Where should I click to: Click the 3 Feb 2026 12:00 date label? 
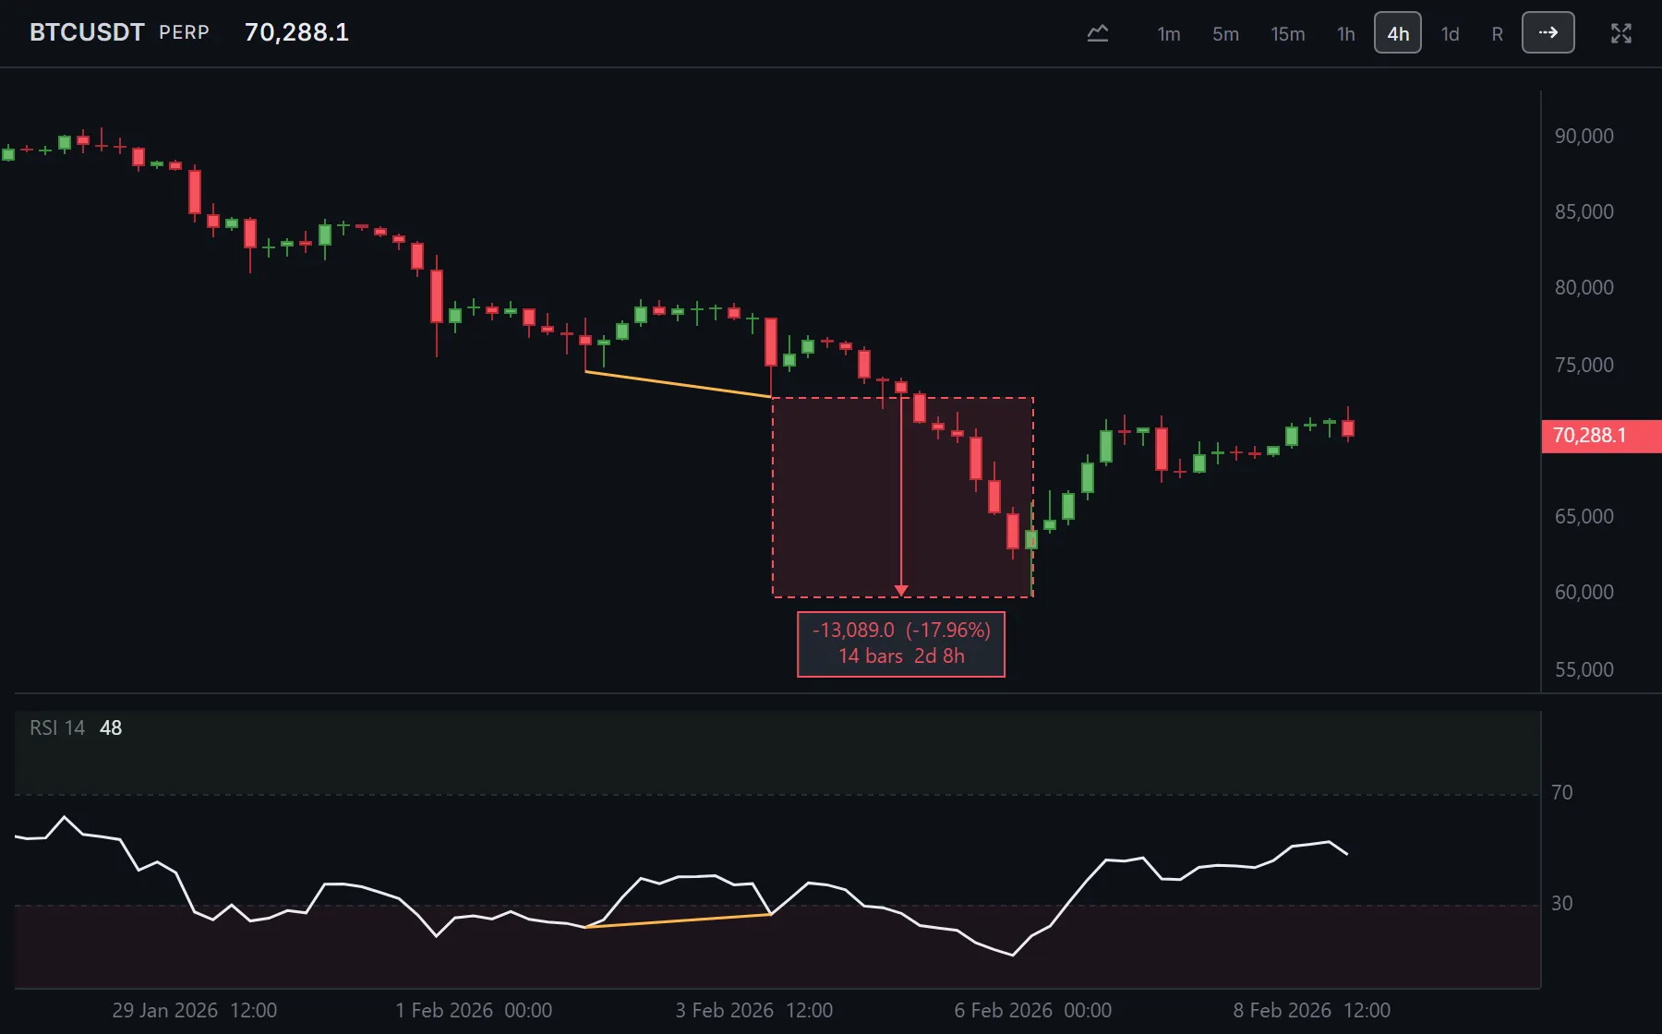[753, 1010]
